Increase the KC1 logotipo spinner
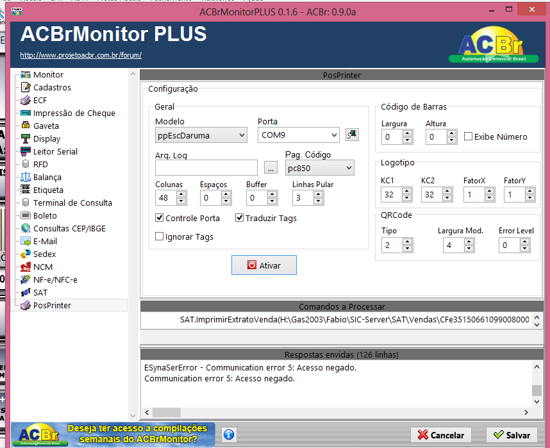 tap(406, 191)
